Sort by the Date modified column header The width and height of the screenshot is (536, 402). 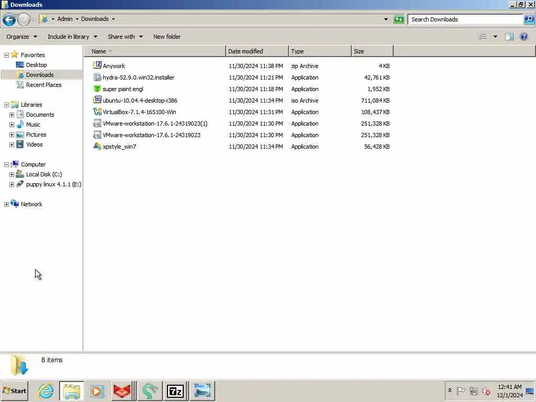(257, 51)
